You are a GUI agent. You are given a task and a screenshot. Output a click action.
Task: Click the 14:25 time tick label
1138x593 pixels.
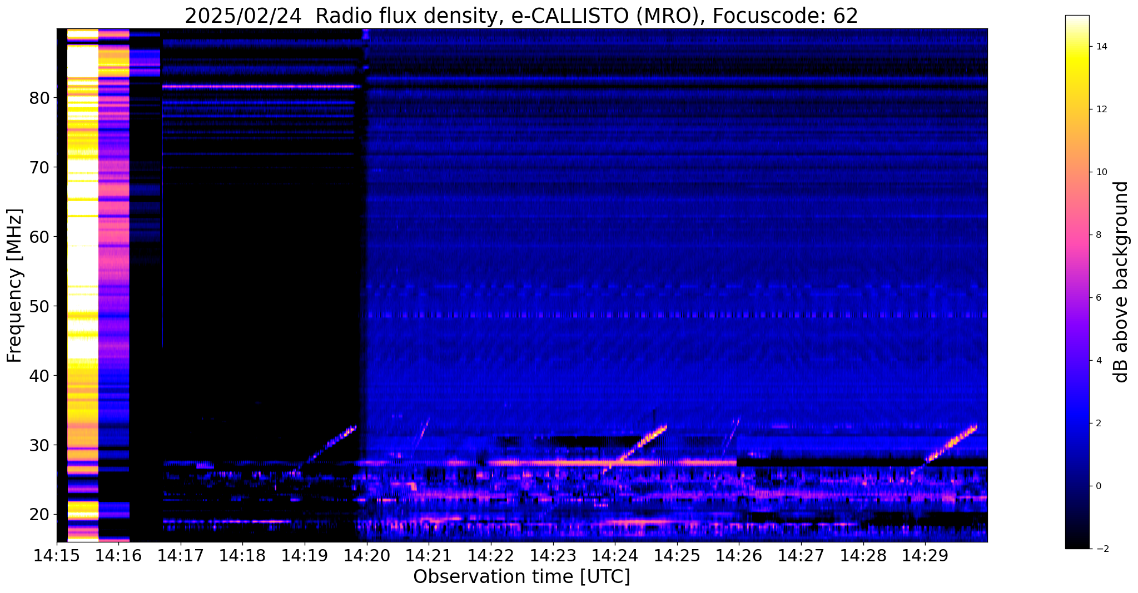click(677, 555)
